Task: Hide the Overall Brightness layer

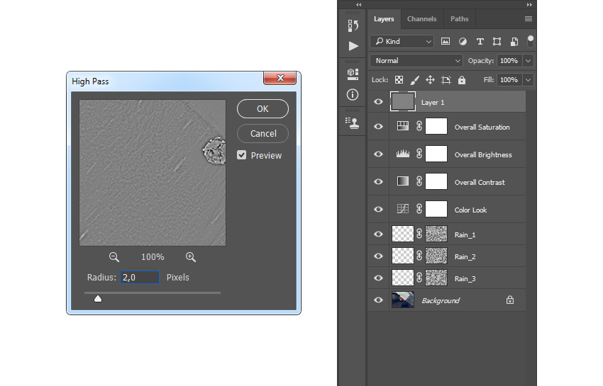Action: coord(378,154)
